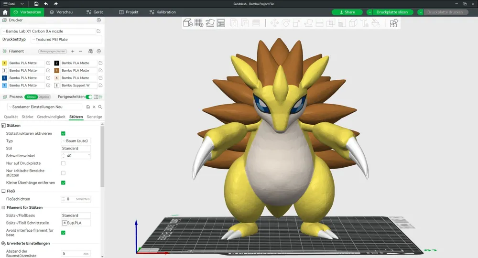
Task: Switch to the Geschwindigkeit settings tab
Action: tap(51, 117)
